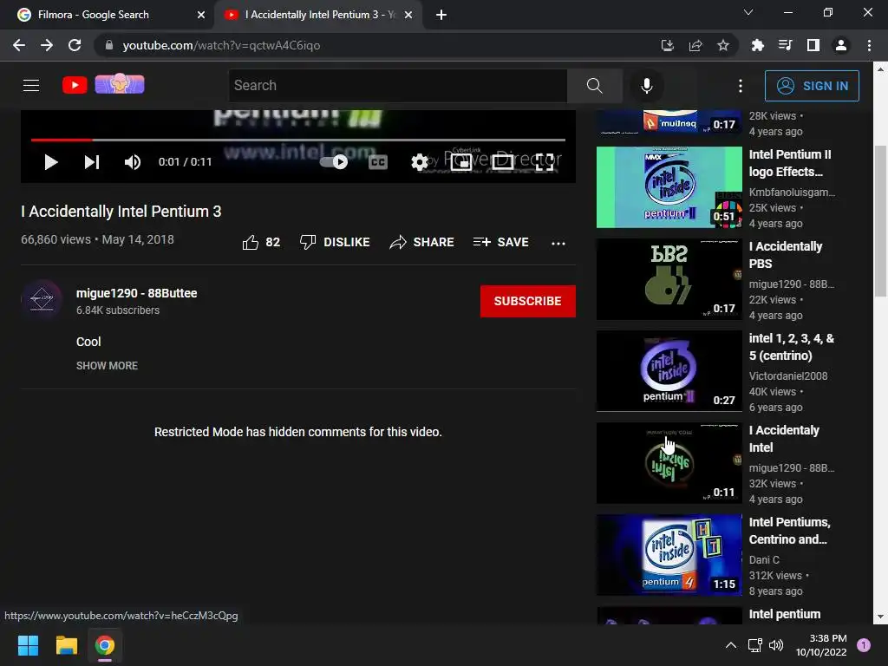Start voice search with microphone
The image size is (888, 666).
[646, 86]
